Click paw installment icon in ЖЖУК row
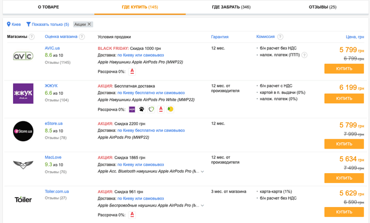The height and width of the screenshot is (223, 370). (141, 109)
